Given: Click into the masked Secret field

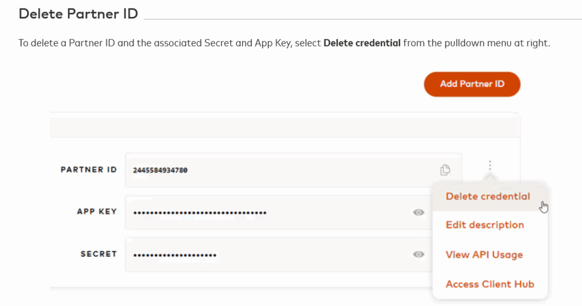Looking at the screenshot, I should point(273,254).
